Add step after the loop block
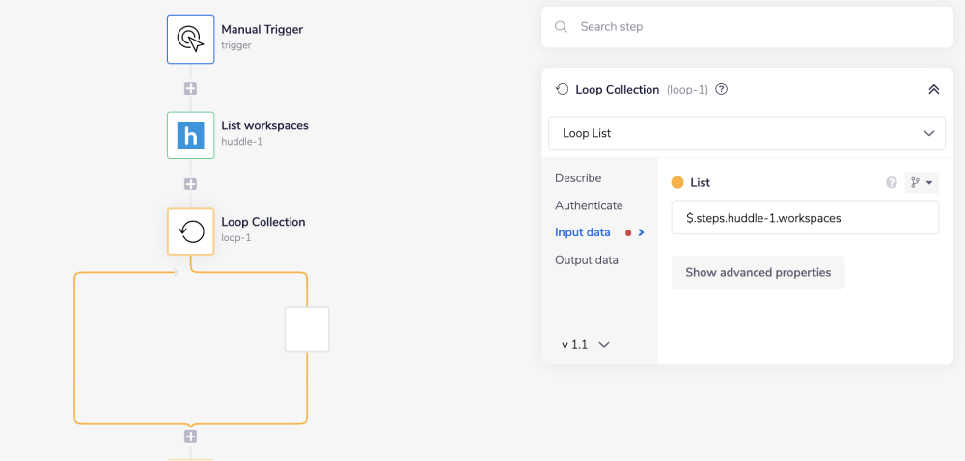The width and height of the screenshot is (965, 461). [x=190, y=437]
